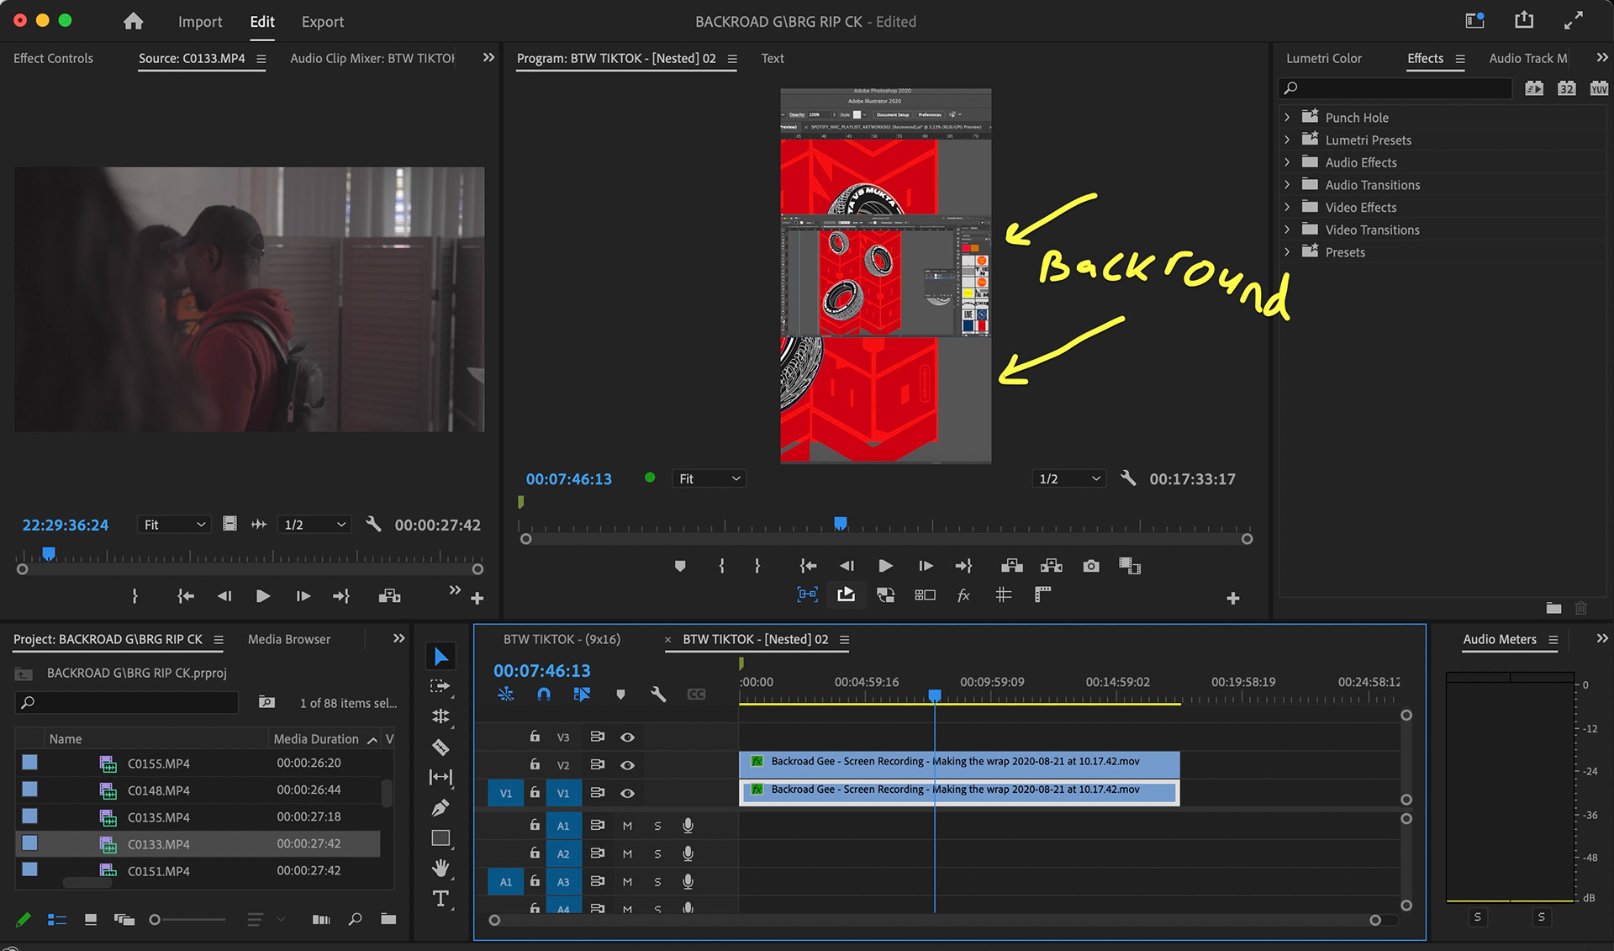Expand the Video Effects folder
The width and height of the screenshot is (1614, 951).
(1287, 207)
